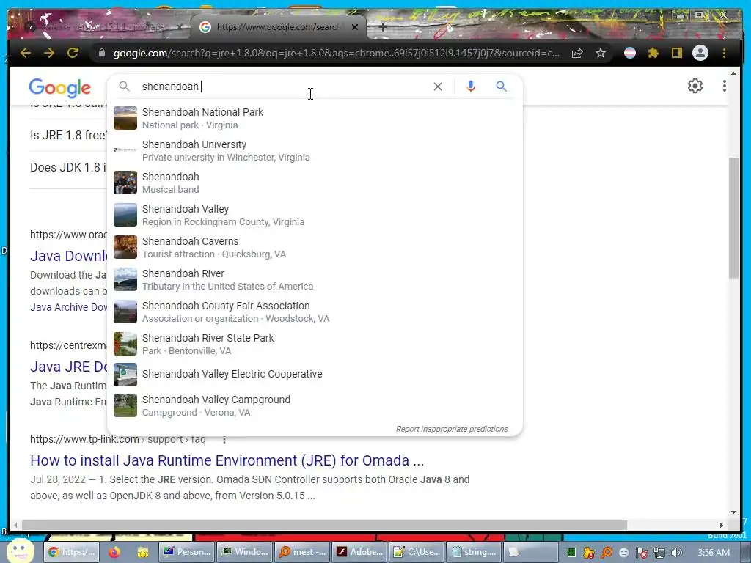Screen dimensions: 751x563
Task: Click the Google logo
Action: 60,88
